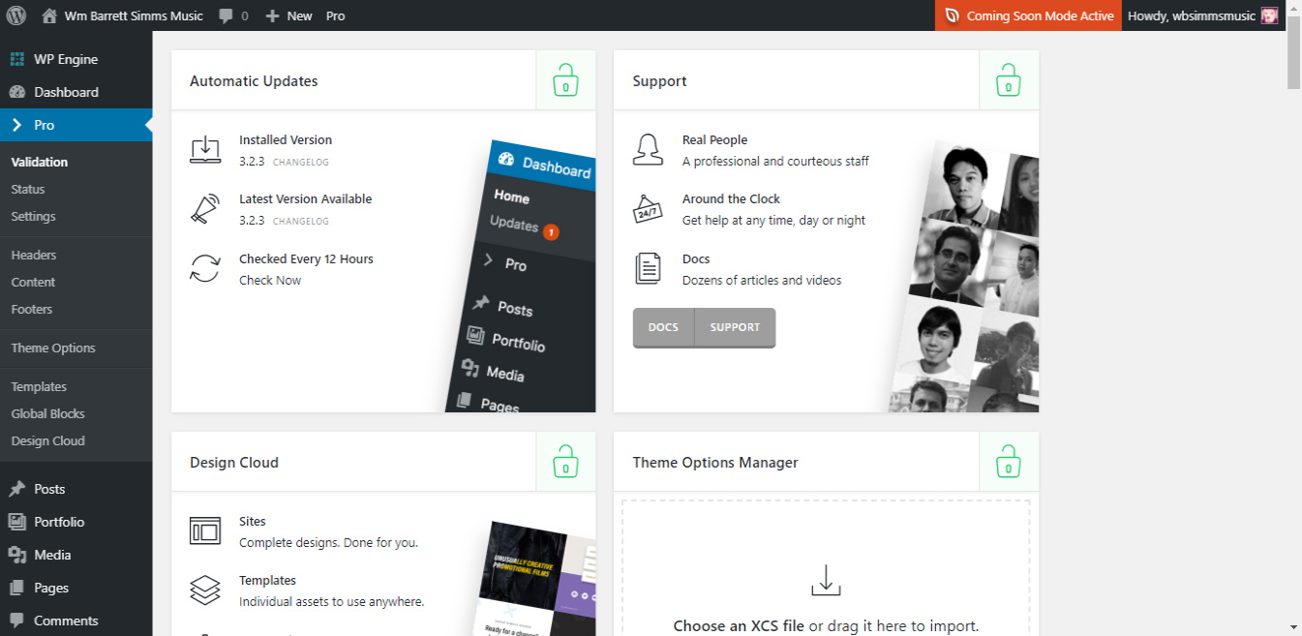
Task: Click Automatic Updates unlock padlock icon
Action: (x=565, y=80)
